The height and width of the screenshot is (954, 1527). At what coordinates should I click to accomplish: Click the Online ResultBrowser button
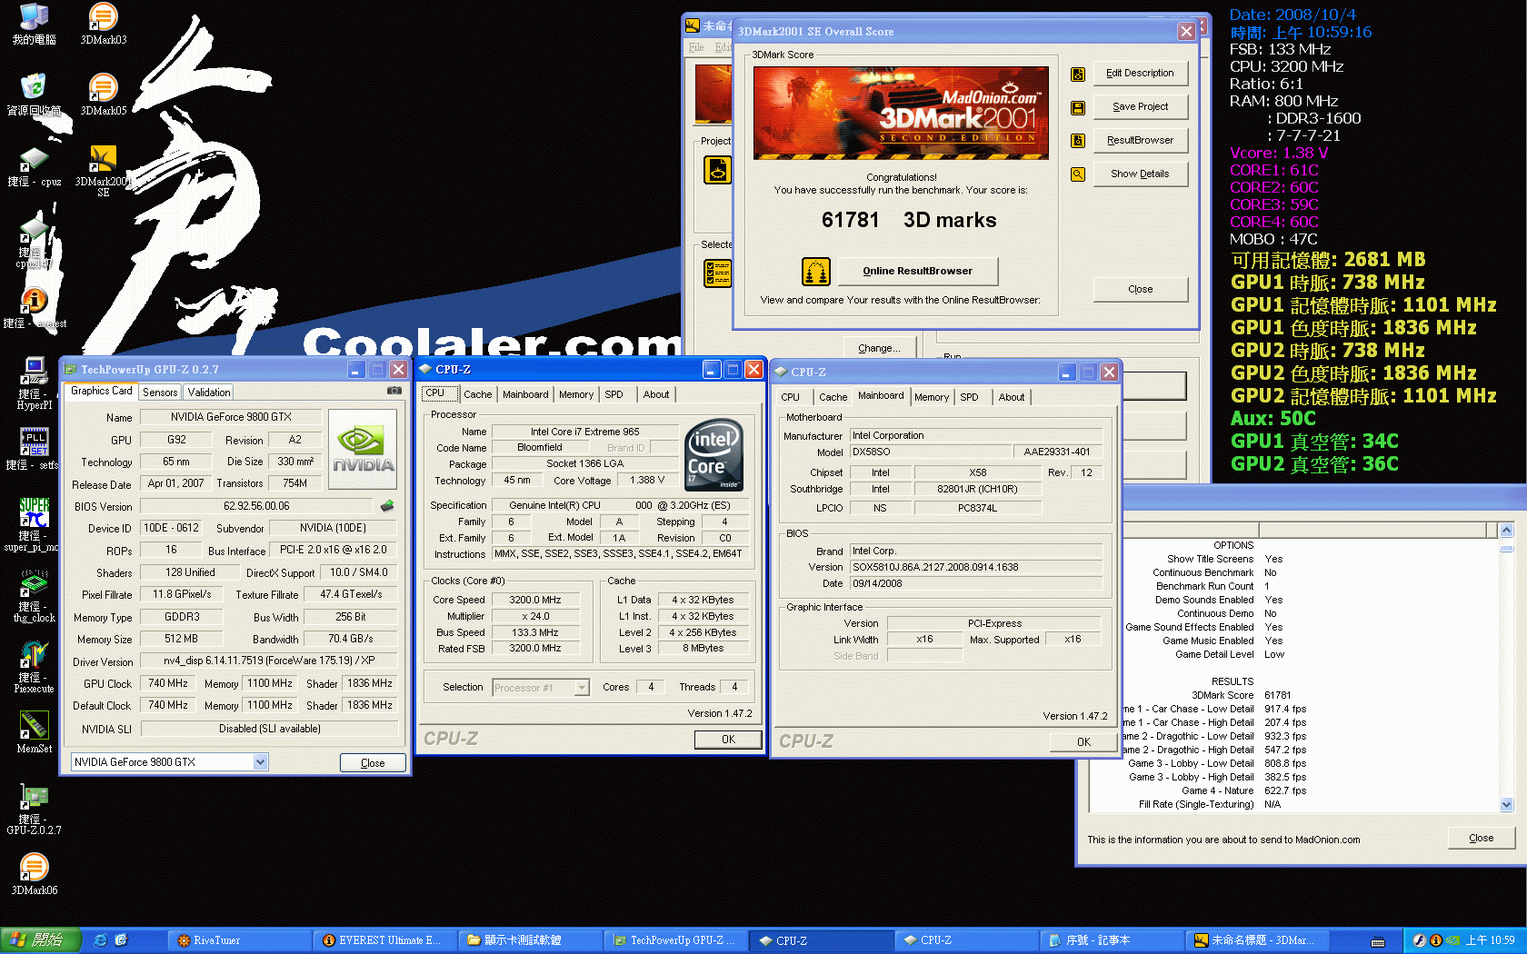tap(917, 271)
